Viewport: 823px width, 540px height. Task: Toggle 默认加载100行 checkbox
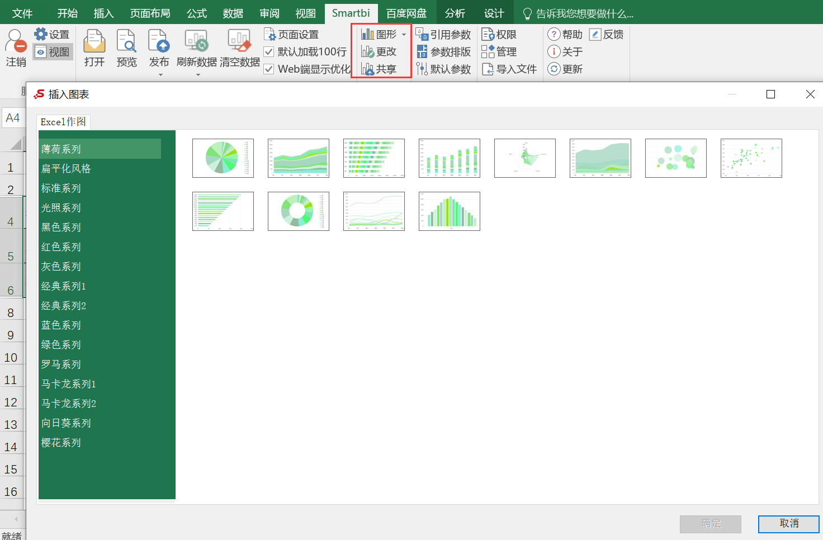click(x=268, y=52)
